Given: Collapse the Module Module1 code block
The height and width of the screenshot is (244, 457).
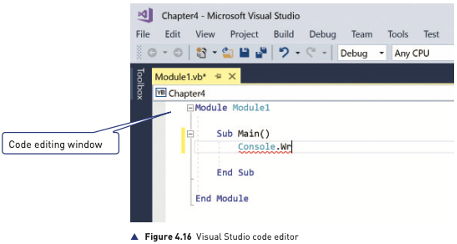Looking at the screenshot, I should [x=190, y=108].
